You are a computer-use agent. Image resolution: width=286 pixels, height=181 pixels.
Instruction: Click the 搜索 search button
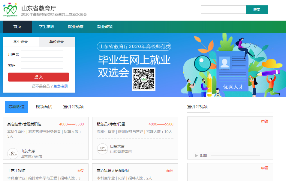[257, 10]
